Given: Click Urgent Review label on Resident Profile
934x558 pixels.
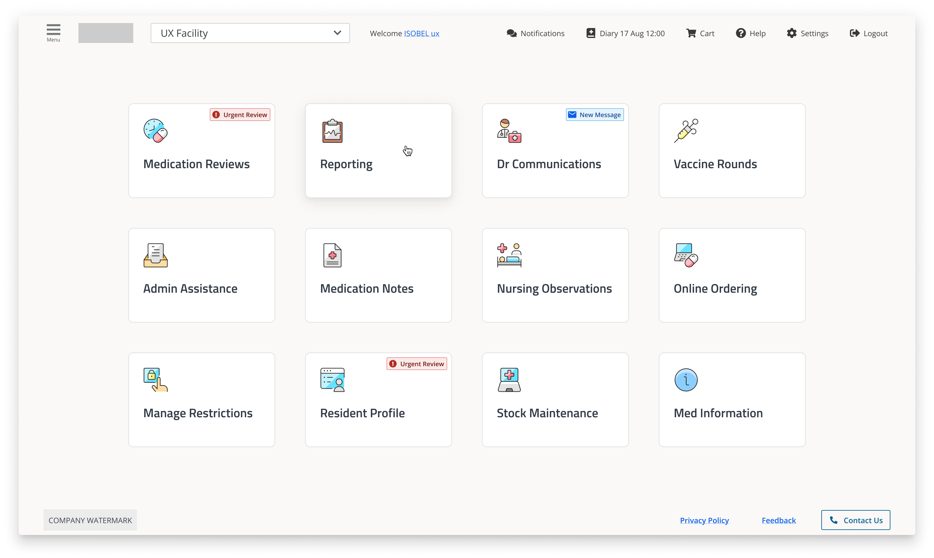Looking at the screenshot, I should click(x=422, y=364).
